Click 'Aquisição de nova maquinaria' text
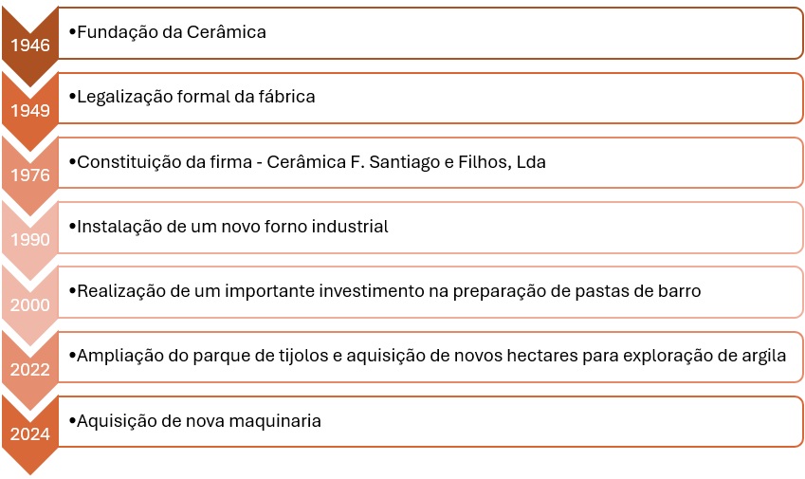805x479 pixels. tap(199, 421)
